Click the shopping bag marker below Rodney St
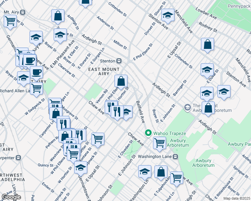The height and width of the screenshot is (201, 251). [207, 45]
